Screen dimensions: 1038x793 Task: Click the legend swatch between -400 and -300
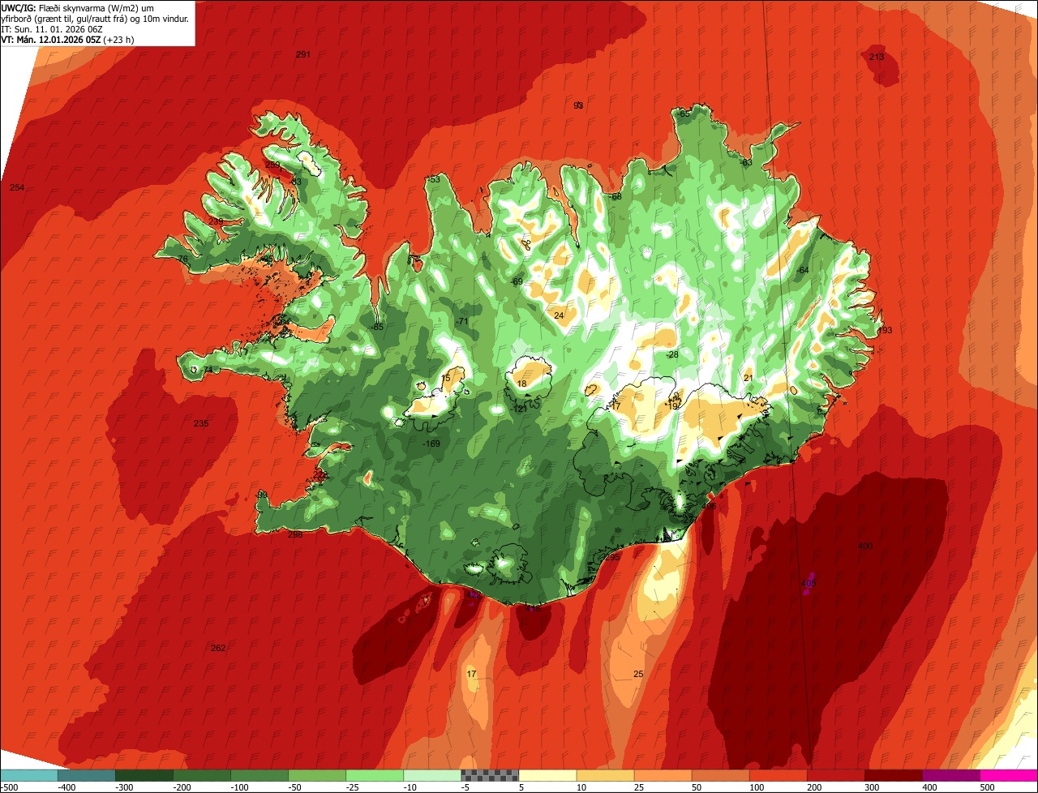click(x=87, y=775)
